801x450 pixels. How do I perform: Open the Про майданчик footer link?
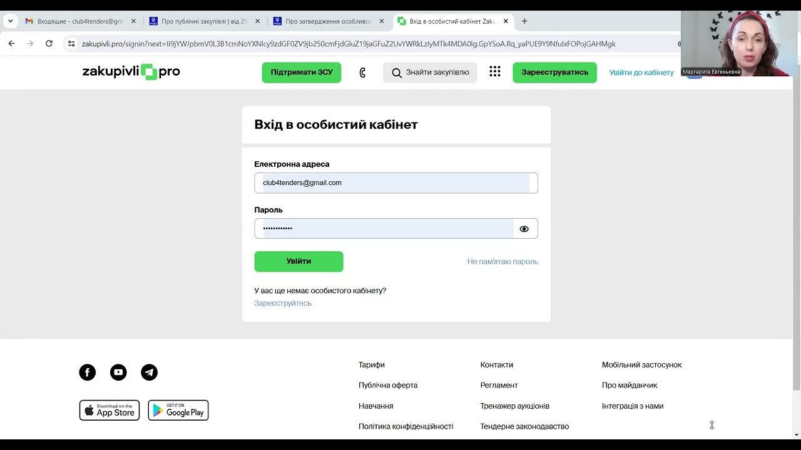click(630, 386)
